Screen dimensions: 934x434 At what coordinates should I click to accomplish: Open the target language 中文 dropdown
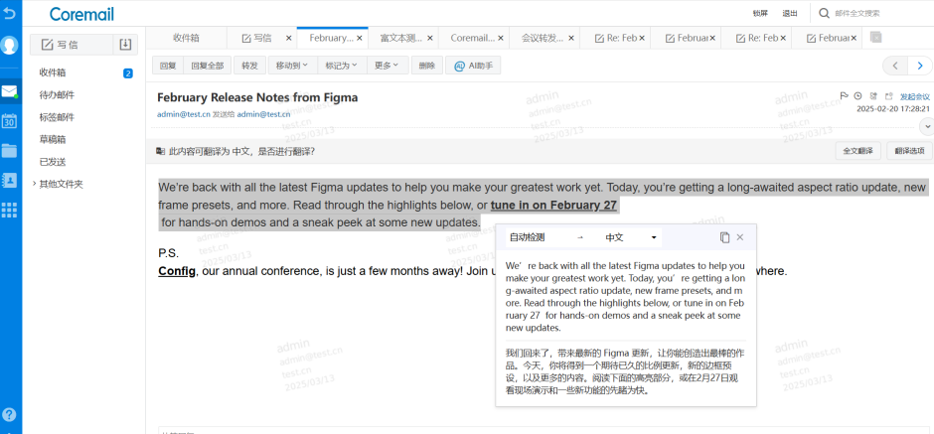click(x=631, y=237)
